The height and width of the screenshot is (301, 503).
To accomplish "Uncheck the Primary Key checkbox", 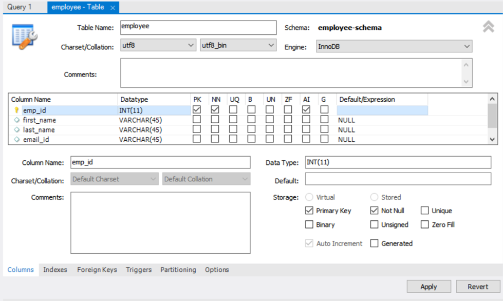I will pyautogui.click(x=309, y=211).
